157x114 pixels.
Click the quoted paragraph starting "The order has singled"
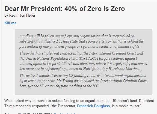(x=83, y=61)
